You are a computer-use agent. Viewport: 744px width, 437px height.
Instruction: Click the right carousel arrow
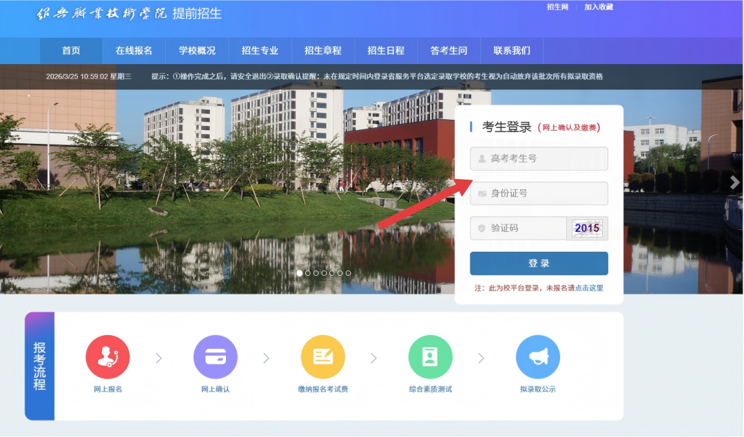[x=736, y=182]
